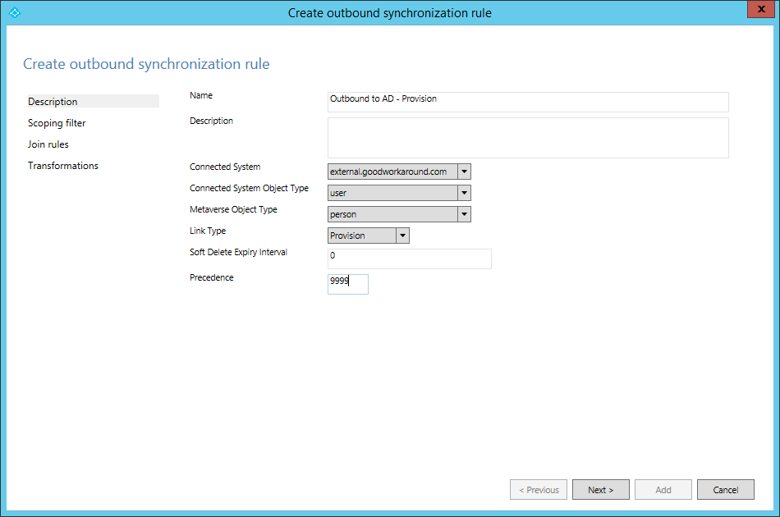Image resolution: width=780 pixels, height=517 pixels.
Task: Open the Connected System Object Type dropdown
Action: pos(464,193)
